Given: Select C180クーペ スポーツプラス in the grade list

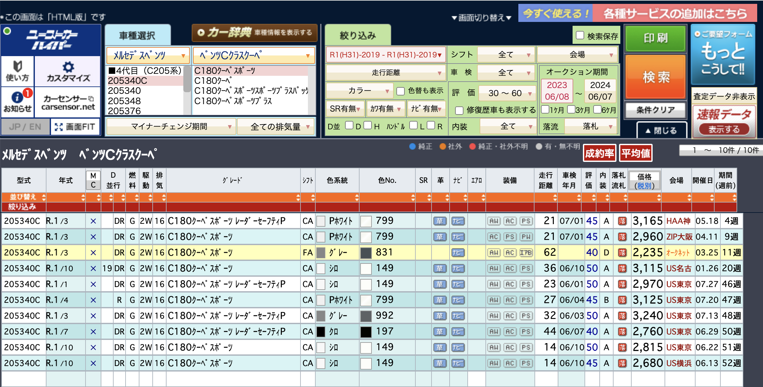Looking at the screenshot, I should pyautogui.click(x=233, y=101).
